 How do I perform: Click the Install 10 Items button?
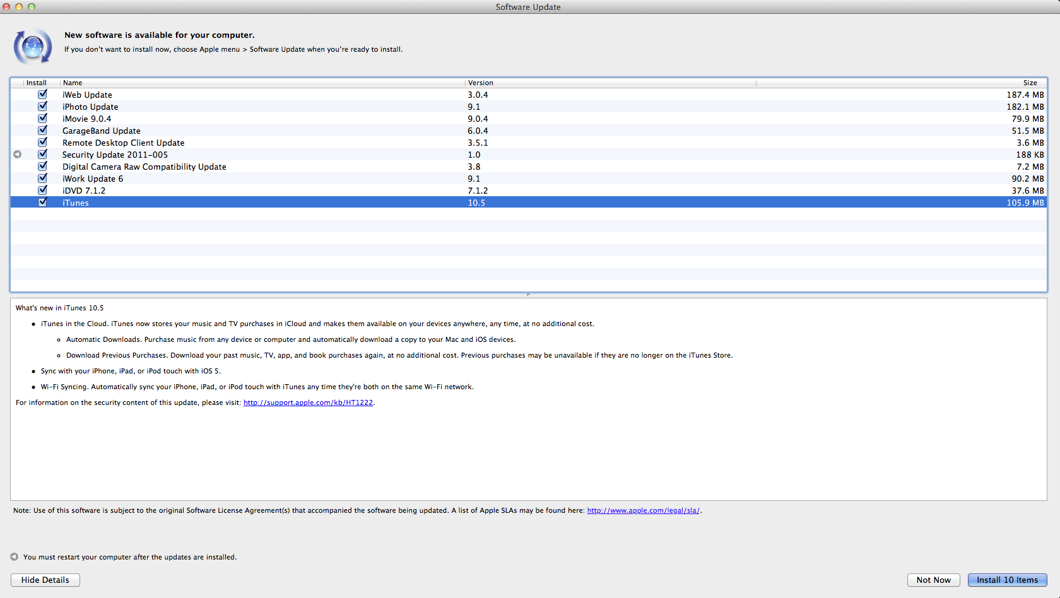point(1007,580)
